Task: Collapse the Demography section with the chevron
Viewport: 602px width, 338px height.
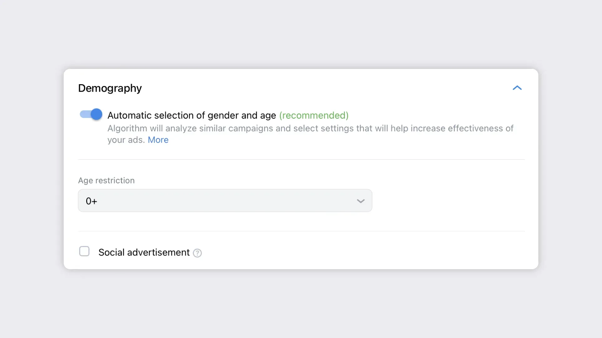Action: pyautogui.click(x=517, y=88)
